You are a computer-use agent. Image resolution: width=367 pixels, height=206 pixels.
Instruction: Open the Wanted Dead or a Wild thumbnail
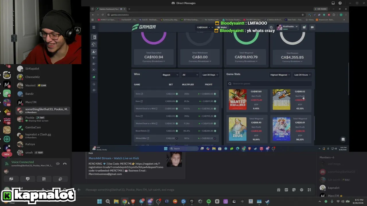237,100
